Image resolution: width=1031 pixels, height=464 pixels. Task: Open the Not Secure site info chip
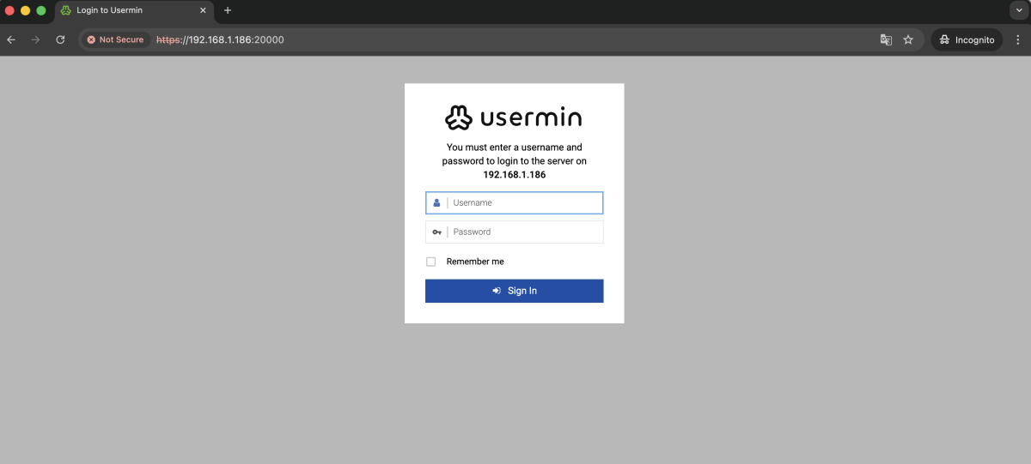[115, 39]
